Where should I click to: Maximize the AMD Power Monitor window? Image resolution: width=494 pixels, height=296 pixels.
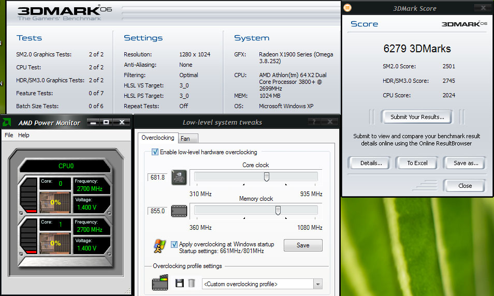click(106, 122)
